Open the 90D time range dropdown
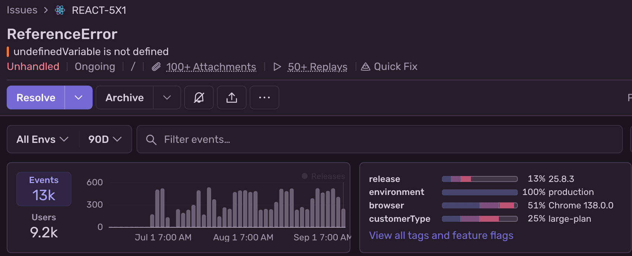Viewport: 632px width, 256px height. click(x=105, y=139)
